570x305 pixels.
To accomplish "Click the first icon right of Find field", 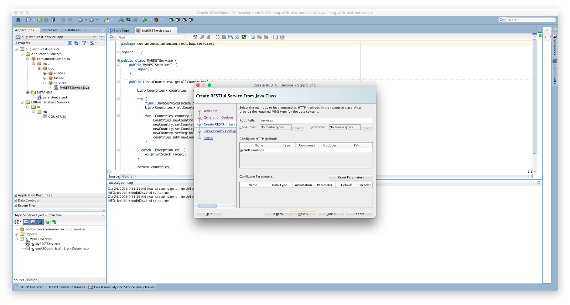I will click(x=195, y=37).
